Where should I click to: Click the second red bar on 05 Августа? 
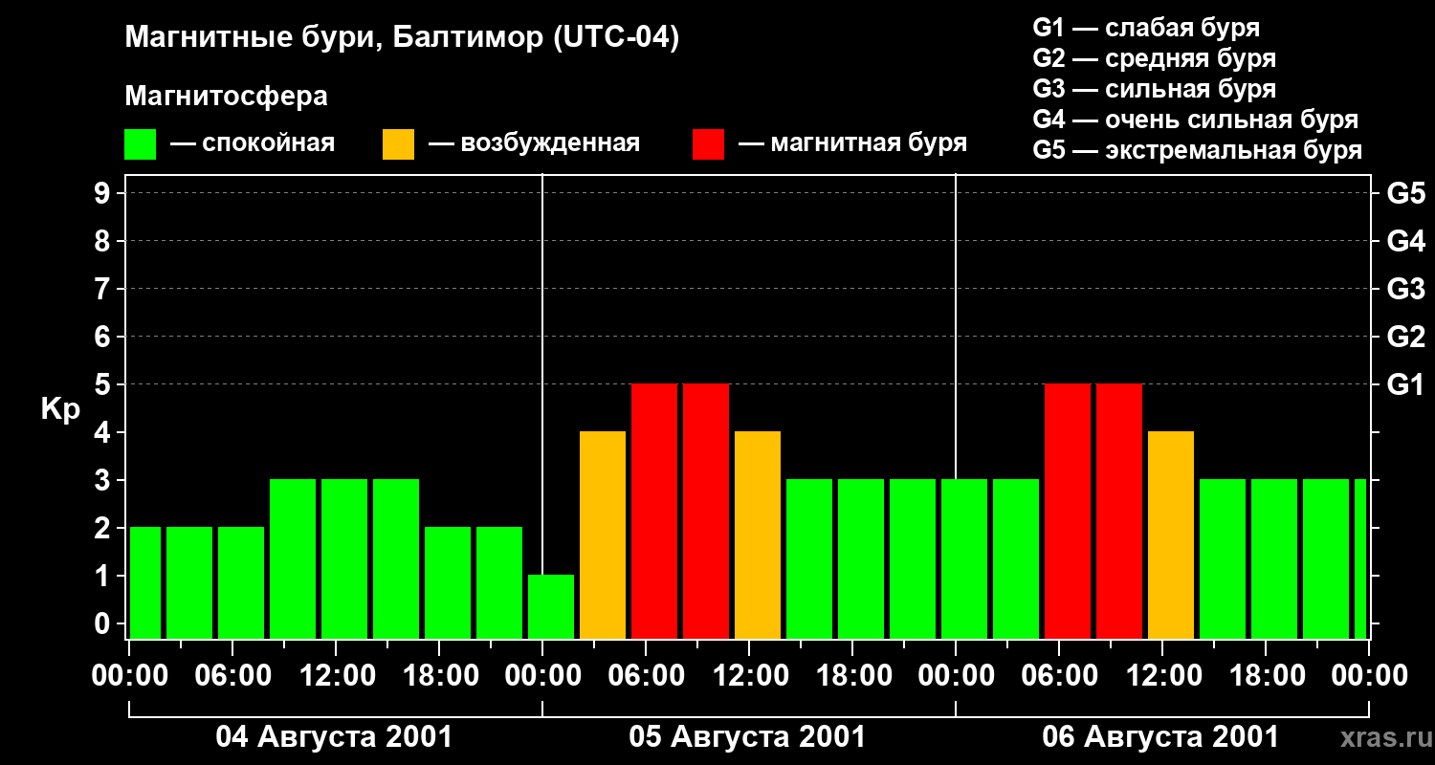point(706,511)
